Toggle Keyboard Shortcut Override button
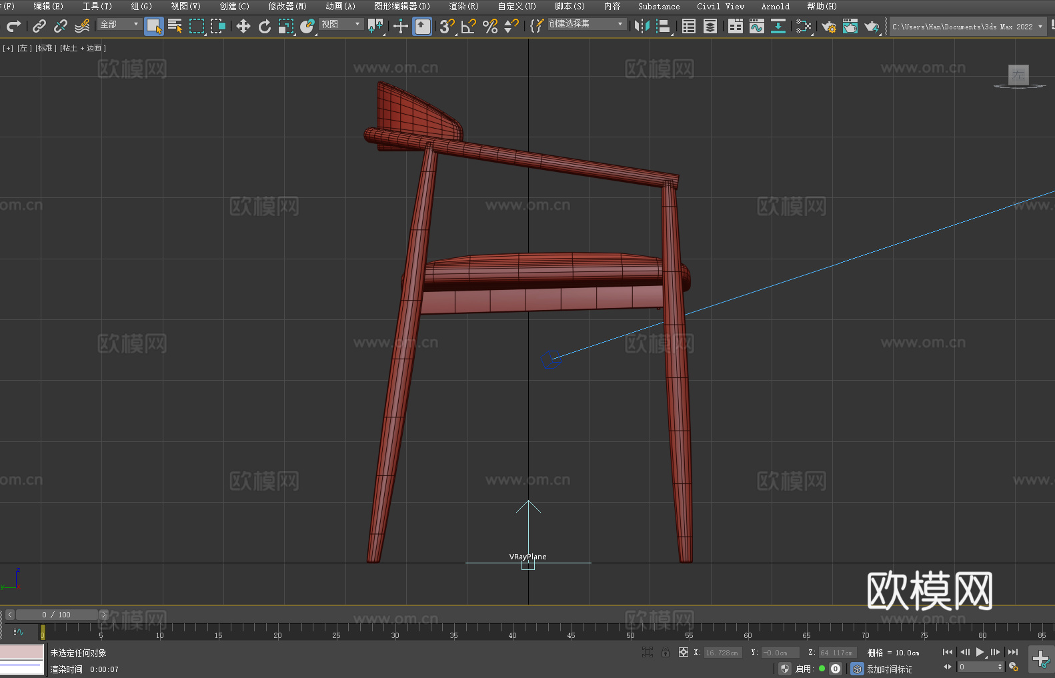This screenshot has width=1055, height=678. pyautogui.click(x=422, y=27)
